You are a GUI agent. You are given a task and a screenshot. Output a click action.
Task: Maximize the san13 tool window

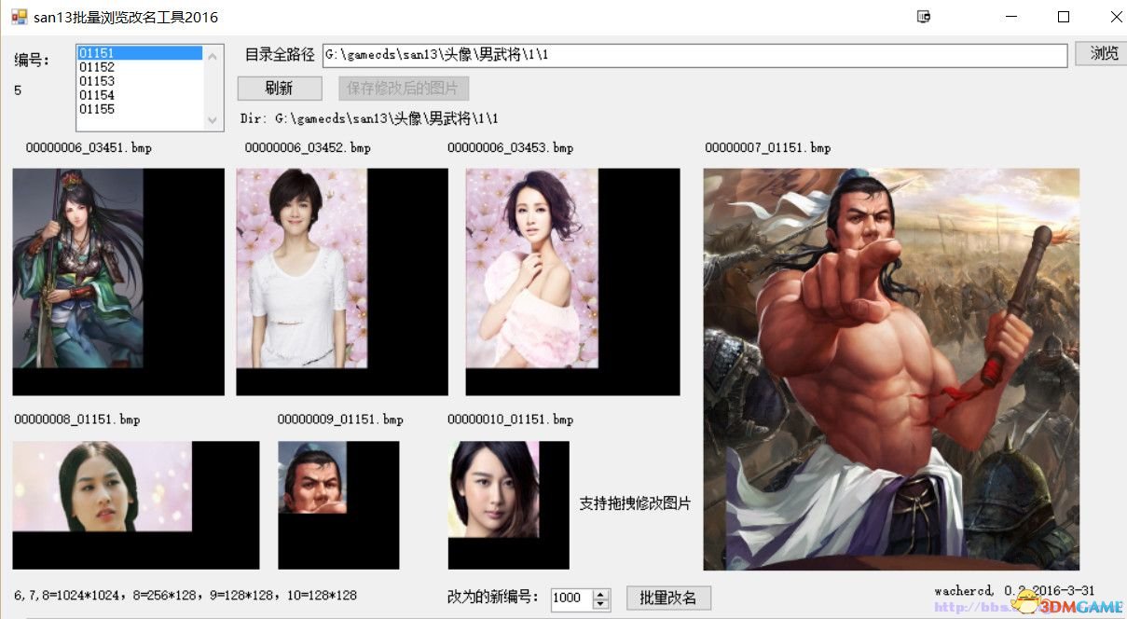[x=1064, y=17]
